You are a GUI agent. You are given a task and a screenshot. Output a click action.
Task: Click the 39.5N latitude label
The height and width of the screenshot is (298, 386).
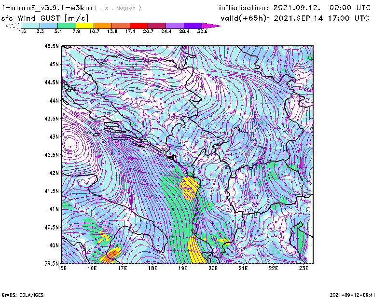click(52, 264)
